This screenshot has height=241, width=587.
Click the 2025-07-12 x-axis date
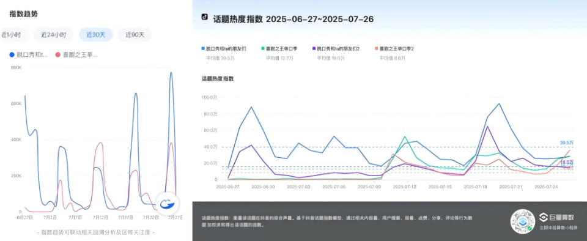(x=405, y=186)
